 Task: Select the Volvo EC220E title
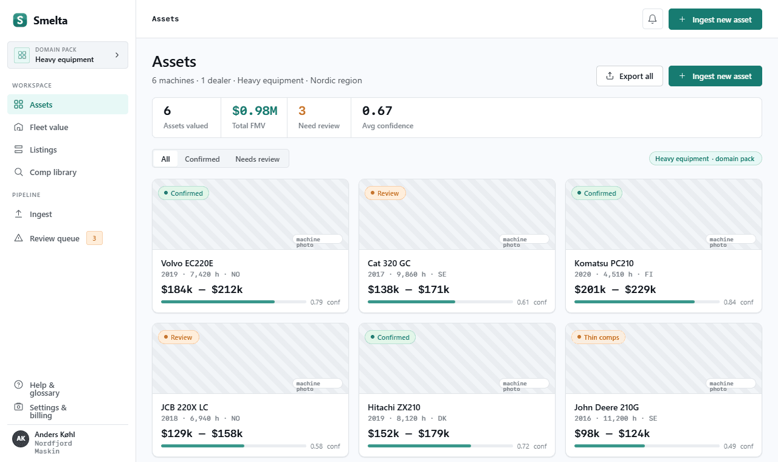coord(187,263)
